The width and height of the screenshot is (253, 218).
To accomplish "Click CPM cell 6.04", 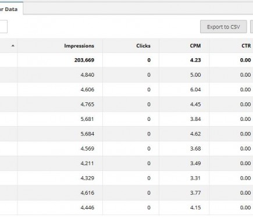I will tap(195, 90).
